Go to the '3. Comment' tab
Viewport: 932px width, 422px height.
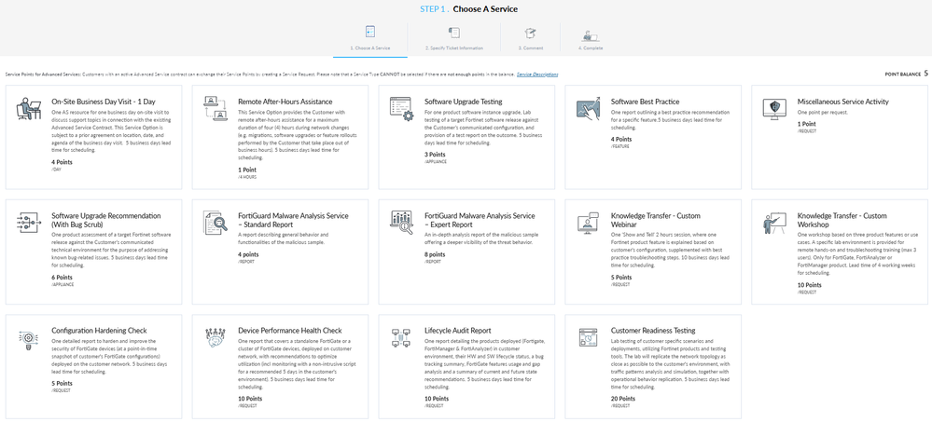[x=530, y=40]
